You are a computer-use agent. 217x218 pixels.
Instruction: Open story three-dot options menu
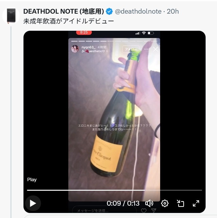(x=146, y=49)
